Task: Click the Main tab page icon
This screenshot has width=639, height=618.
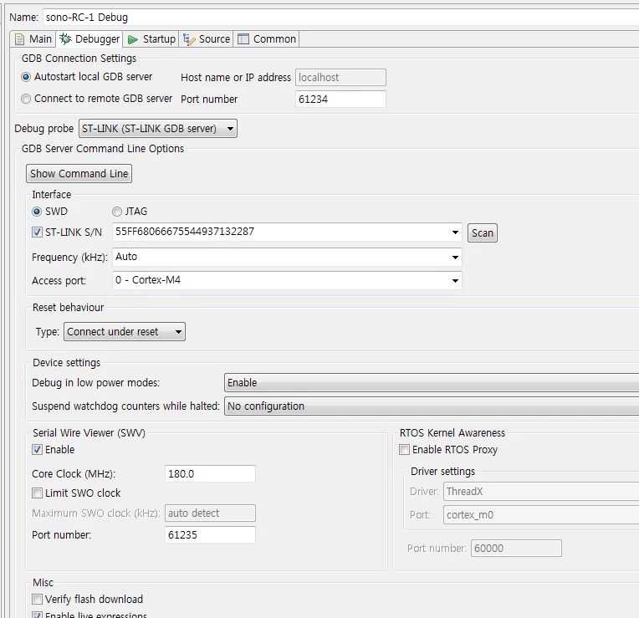Action: [x=19, y=39]
